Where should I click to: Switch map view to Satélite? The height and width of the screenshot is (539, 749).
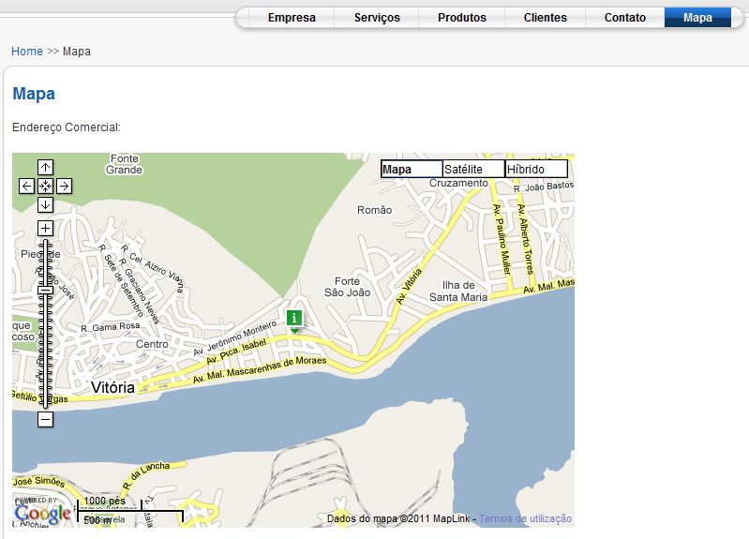pyautogui.click(x=473, y=169)
